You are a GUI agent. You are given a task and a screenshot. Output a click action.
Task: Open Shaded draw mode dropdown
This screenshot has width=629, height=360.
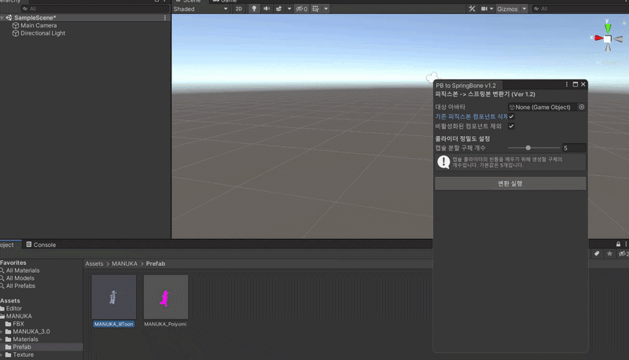click(200, 9)
